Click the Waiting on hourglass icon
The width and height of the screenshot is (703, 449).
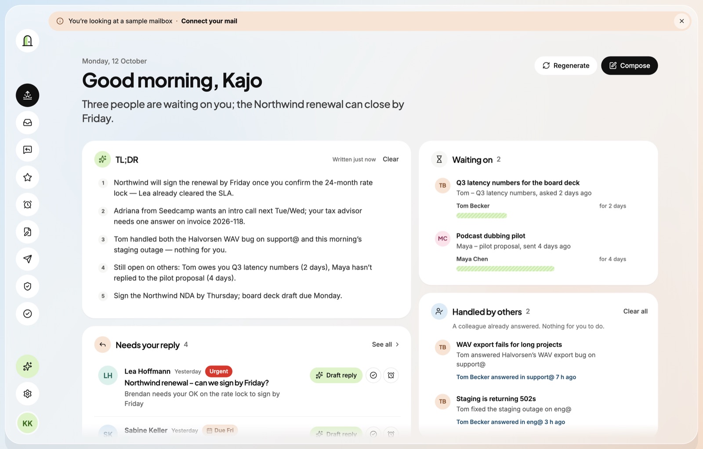tap(439, 159)
